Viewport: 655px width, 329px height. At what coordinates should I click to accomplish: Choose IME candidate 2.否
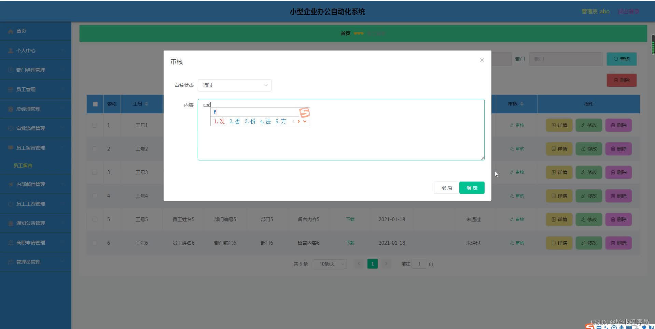235,121
